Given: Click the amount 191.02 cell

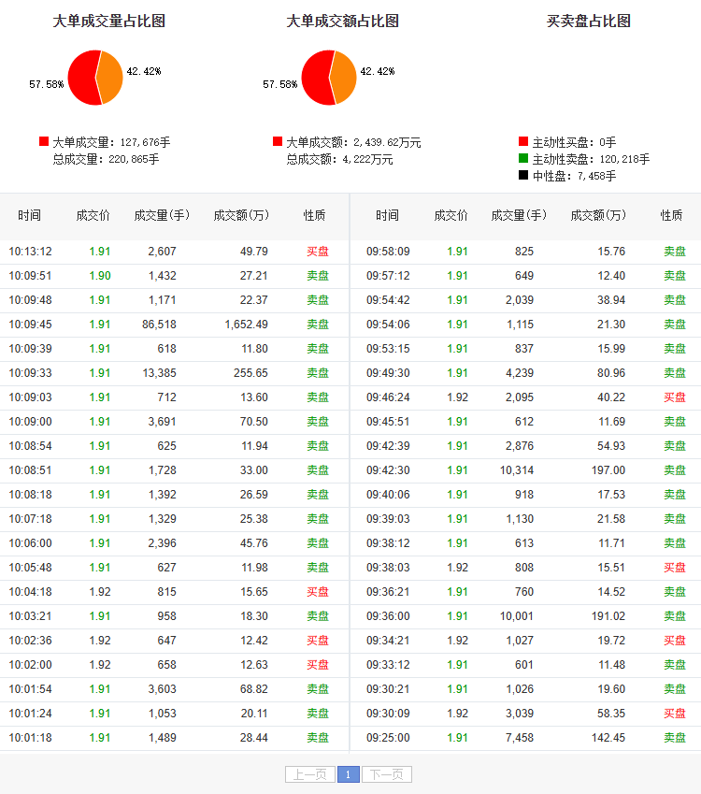Looking at the screenshot, I should pos(608,616).
